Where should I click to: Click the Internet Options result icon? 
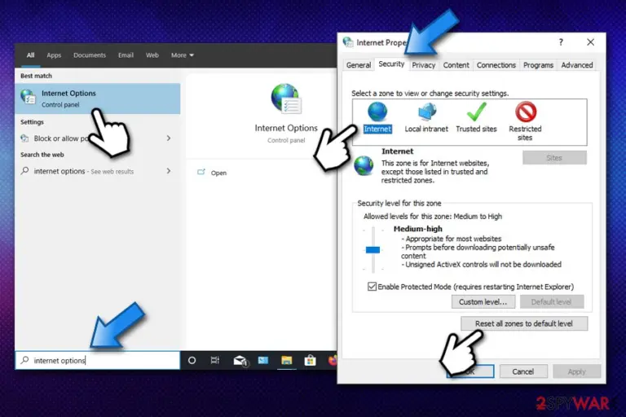29,97
